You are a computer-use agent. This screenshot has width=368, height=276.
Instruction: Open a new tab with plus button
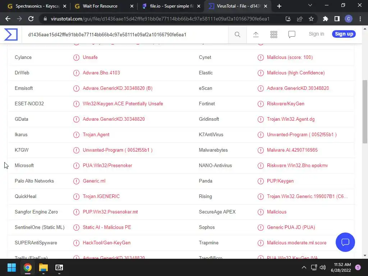tap(279, 6)
